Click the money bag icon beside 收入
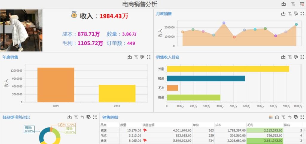This screenshot has width=306, height=144. click(x=74, y=15)
